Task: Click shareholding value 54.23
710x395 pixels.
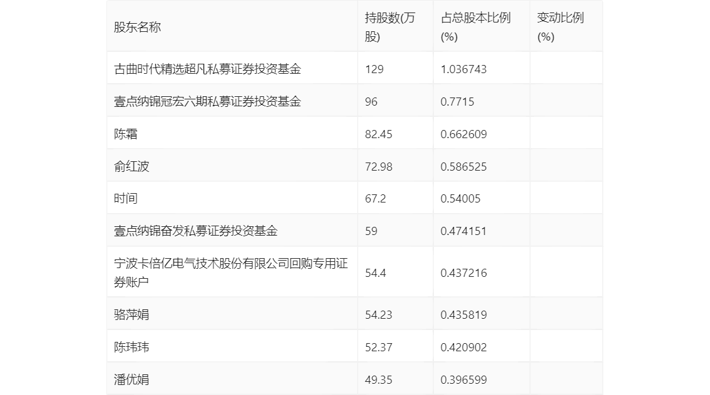Action: (379, 314)
